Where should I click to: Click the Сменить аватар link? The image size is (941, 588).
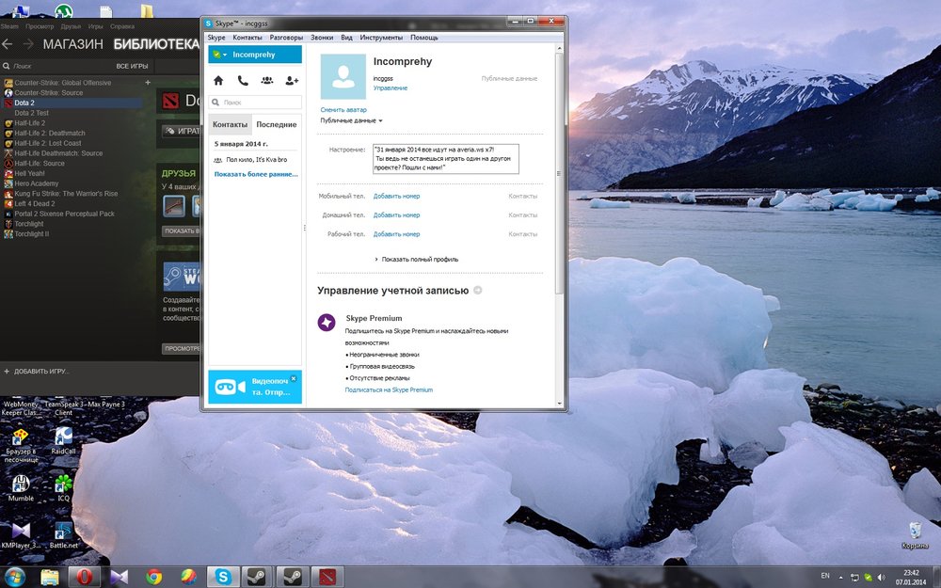[343, 110]
